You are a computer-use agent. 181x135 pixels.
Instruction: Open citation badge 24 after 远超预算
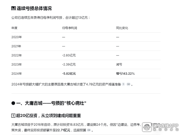pos(89,130)
